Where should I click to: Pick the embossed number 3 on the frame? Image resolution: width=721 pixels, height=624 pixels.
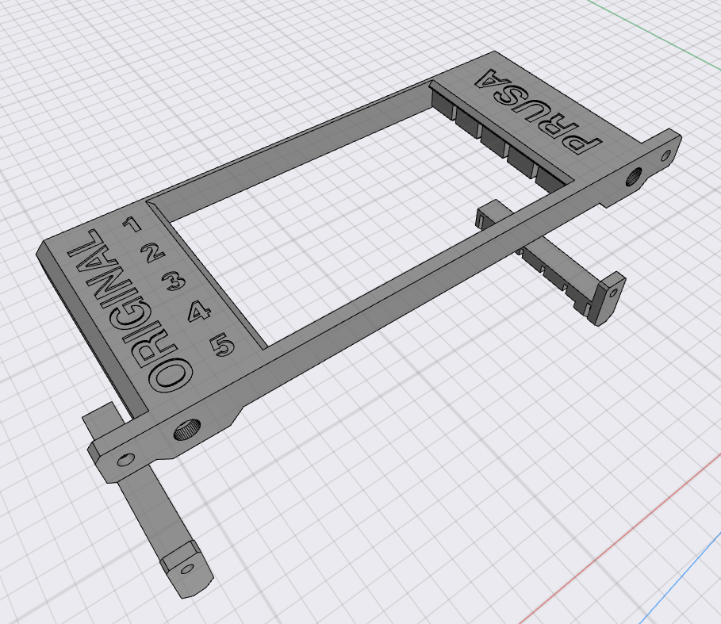pos(174,281)
